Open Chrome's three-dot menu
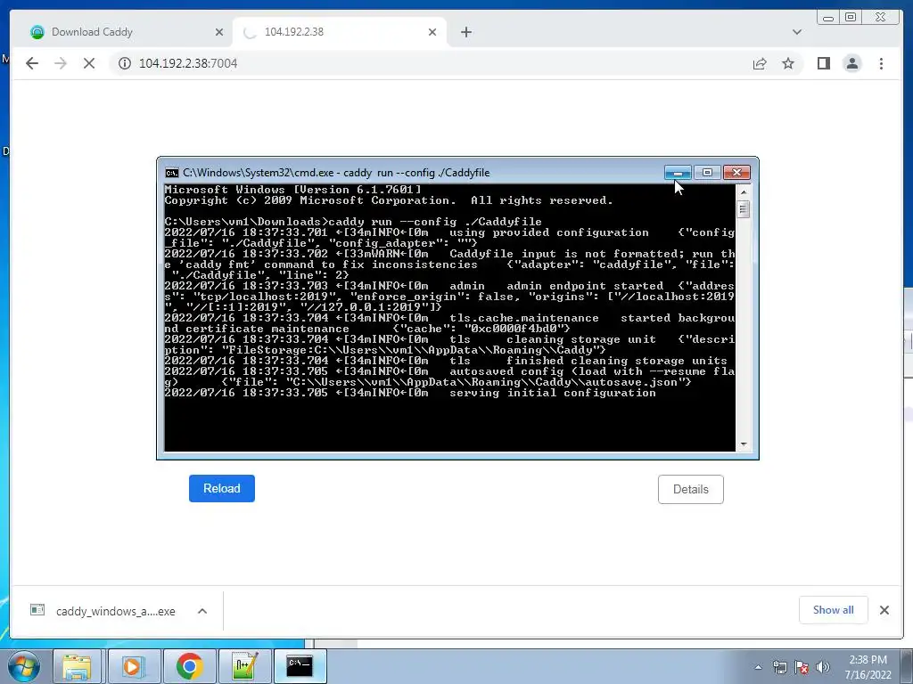Image resolution: width=913 pixels, height=684 pixels. pos(881,63)
